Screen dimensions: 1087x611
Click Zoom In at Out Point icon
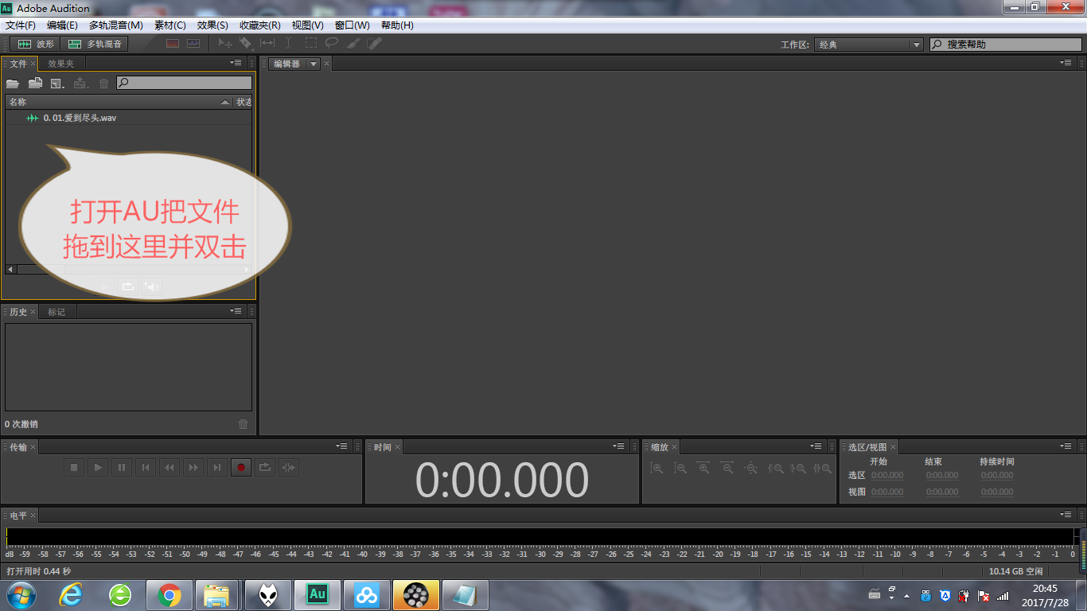tap(799, 469)
